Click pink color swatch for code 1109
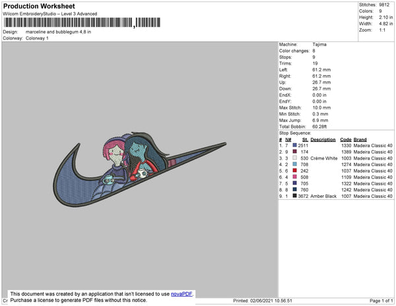 tap(294, 177)
